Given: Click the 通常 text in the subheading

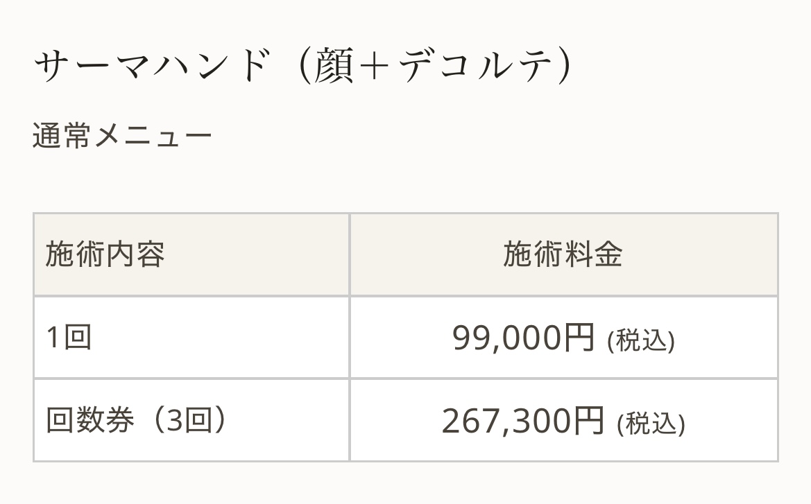Looking at the screenshot, I should pyautogui.click(x=61, y=135).
